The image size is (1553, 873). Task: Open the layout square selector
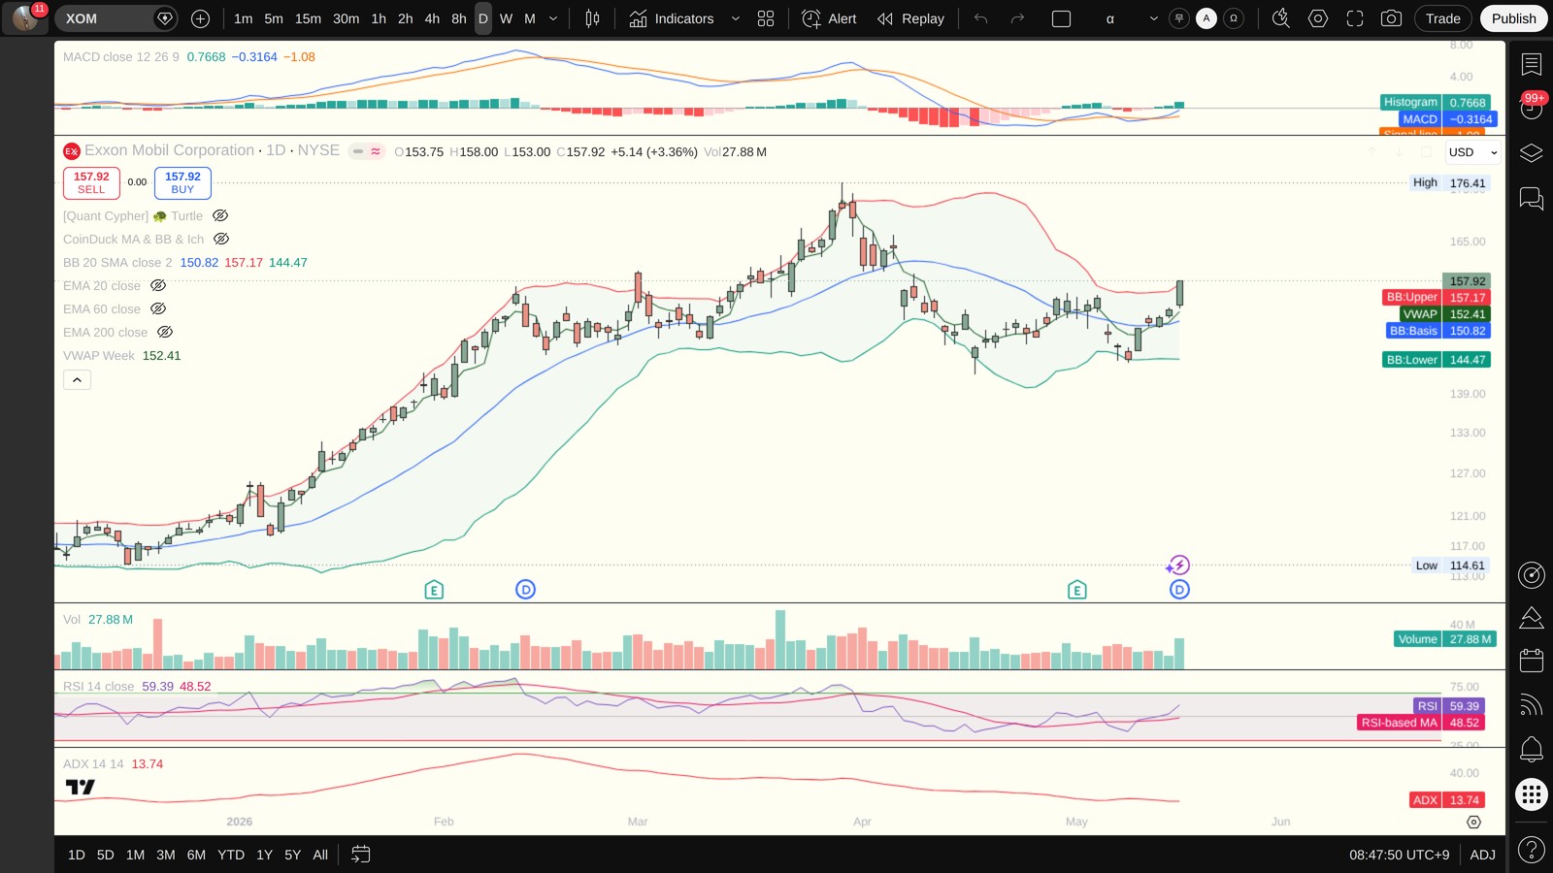pyautogui.click(x=1062, y=18)
